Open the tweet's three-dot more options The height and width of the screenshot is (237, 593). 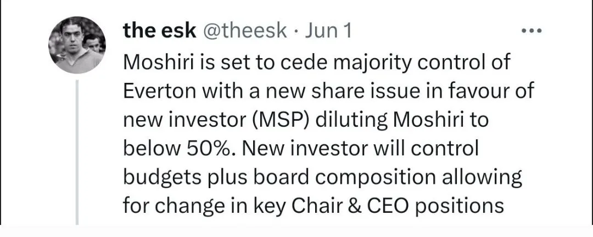click(x=531, y=31)
